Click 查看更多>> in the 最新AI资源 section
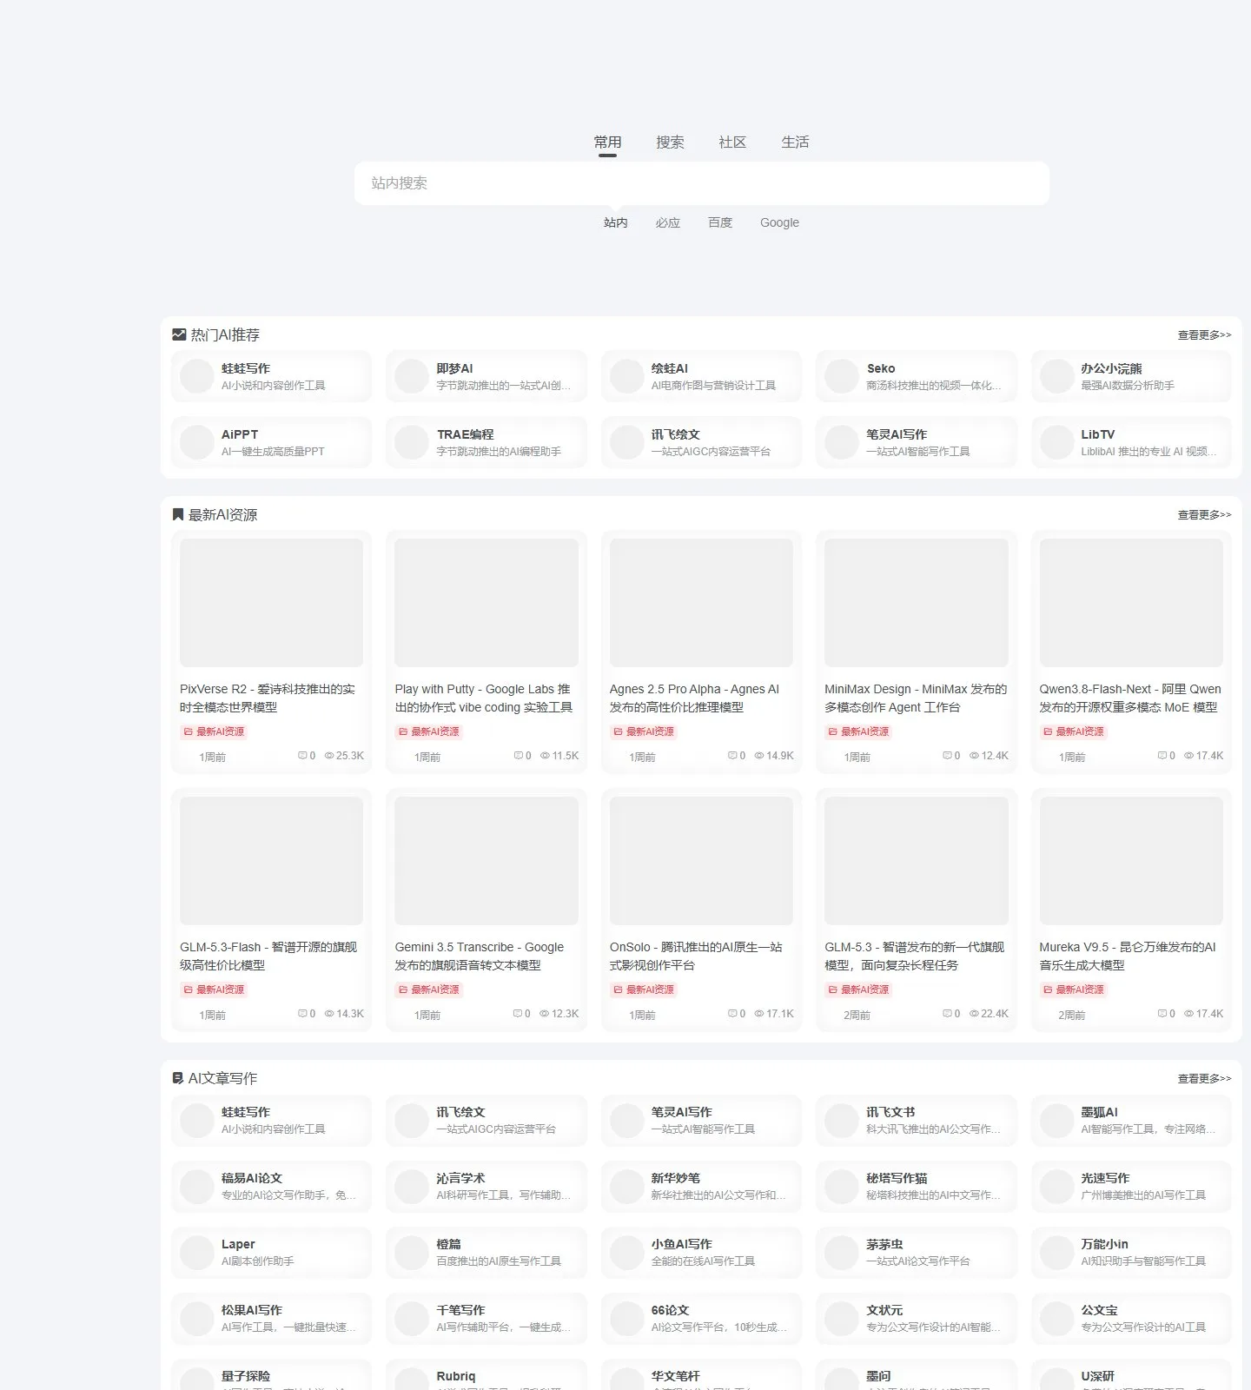The width and height of the screenshot is (1251, 1390). [1204, 514]
